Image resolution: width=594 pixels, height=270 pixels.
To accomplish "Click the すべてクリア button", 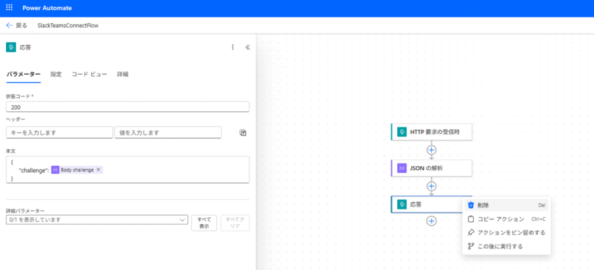I will [x=235, y=222].
